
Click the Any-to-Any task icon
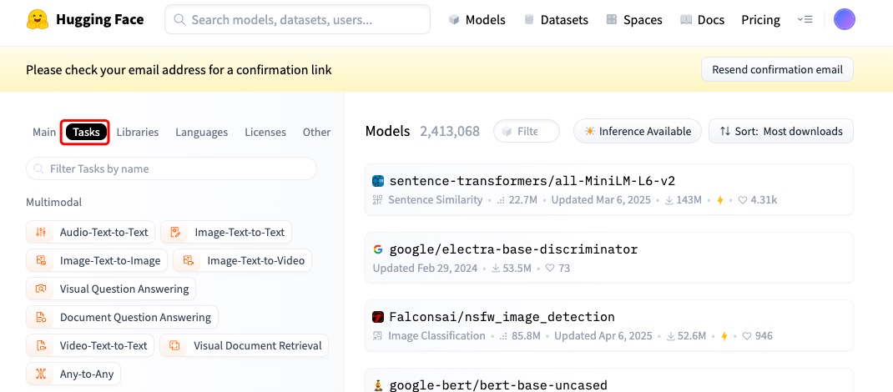[x=40, y=374]
